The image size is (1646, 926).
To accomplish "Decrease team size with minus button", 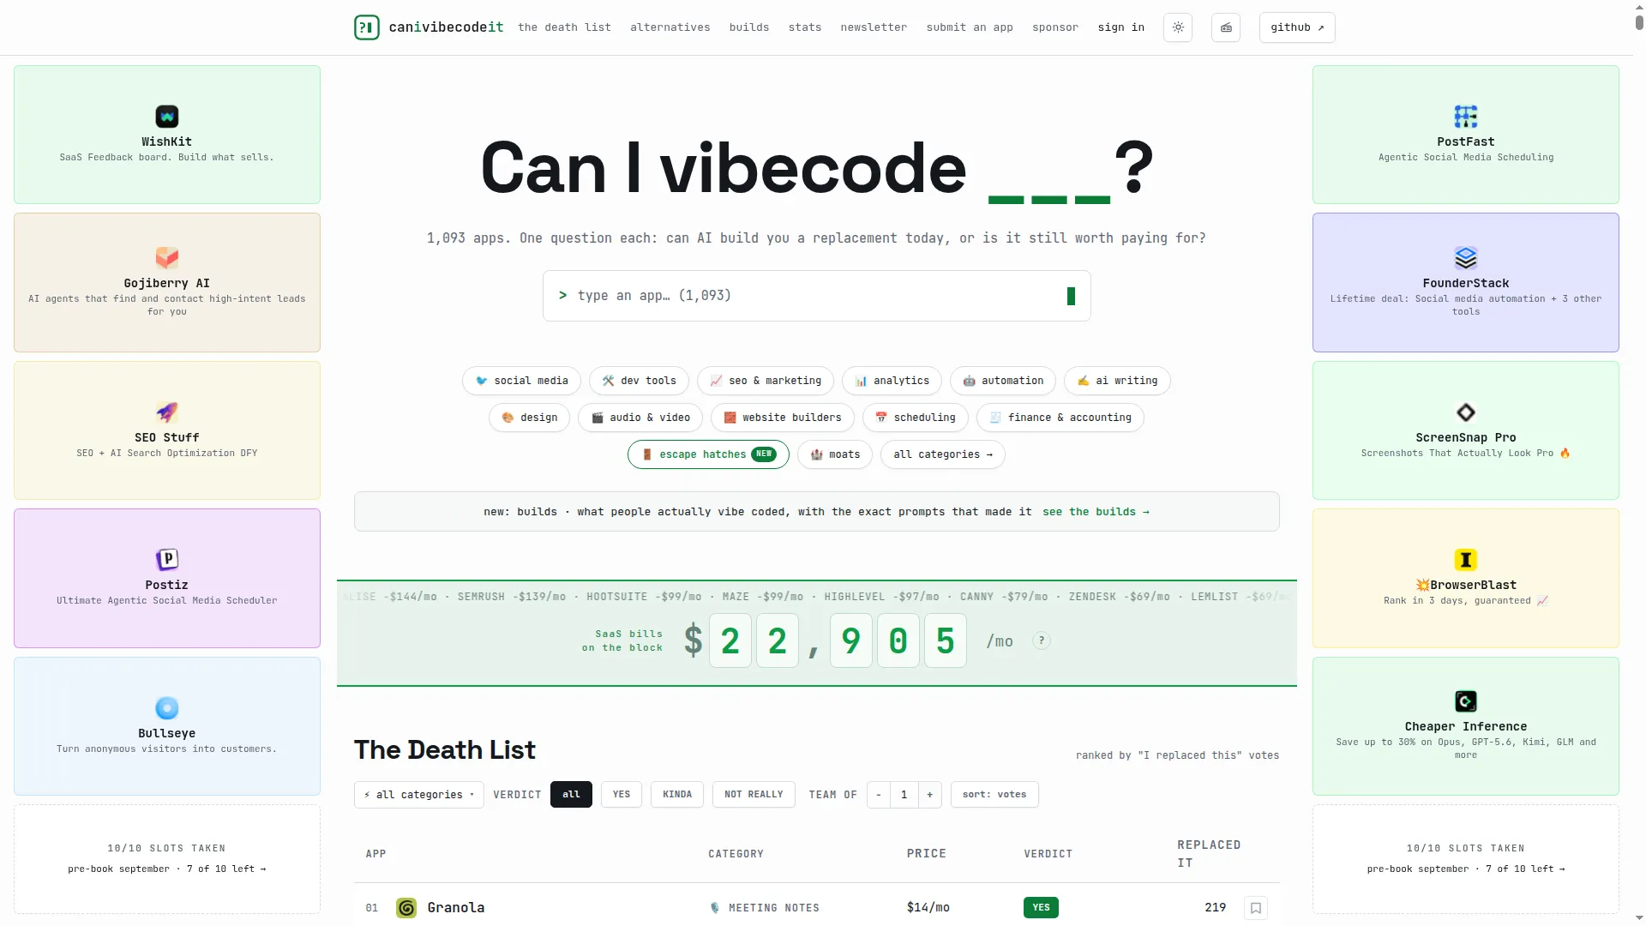I will [x=879, y=795].
